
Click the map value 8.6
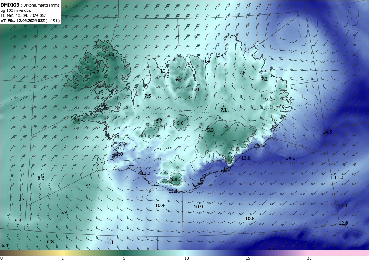(x=41, y=178)
